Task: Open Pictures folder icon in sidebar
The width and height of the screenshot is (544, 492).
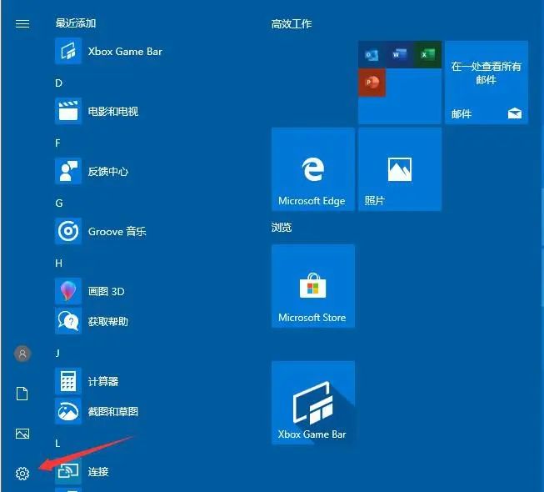Action: 22,434
